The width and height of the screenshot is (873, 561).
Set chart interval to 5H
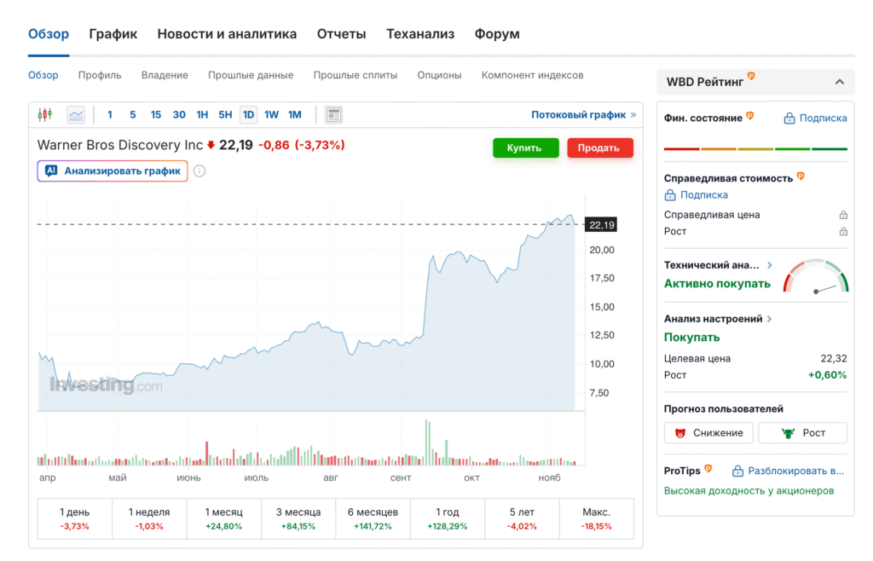[225, 114]
